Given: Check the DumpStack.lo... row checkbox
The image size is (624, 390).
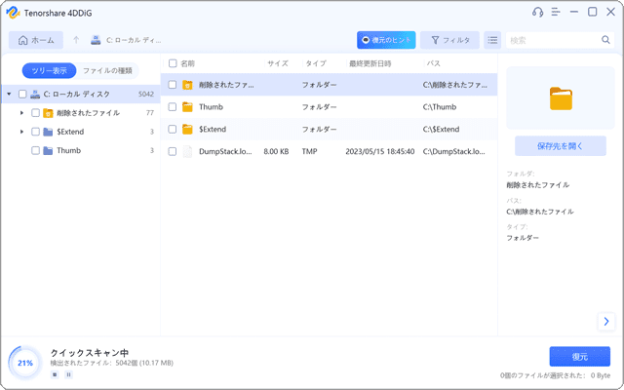Looking at the screenshot, I should tap(173, 152).
